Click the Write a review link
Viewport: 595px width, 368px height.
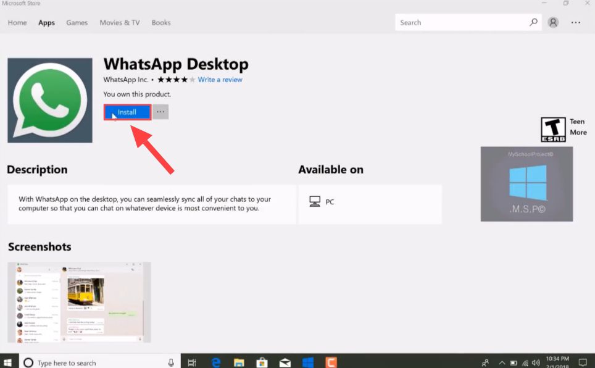coord(220,80)
